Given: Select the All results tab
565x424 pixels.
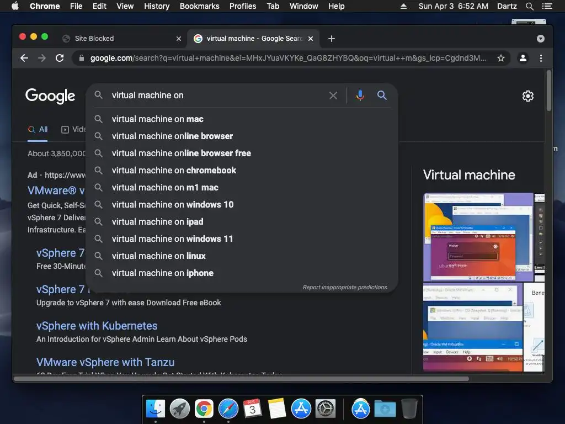Looking at the screenshot, I should [x=38, y=129].
